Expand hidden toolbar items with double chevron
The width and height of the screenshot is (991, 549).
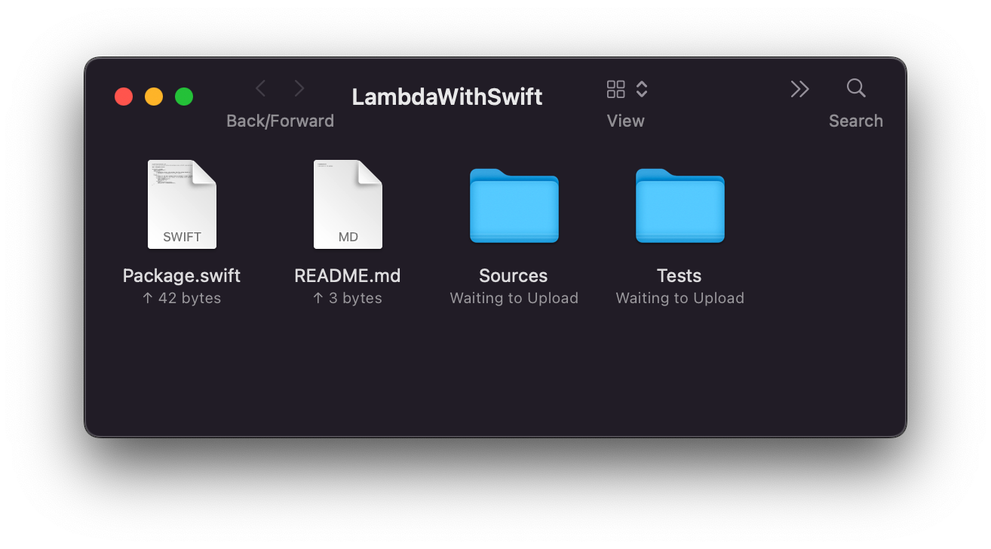point(799,89)
